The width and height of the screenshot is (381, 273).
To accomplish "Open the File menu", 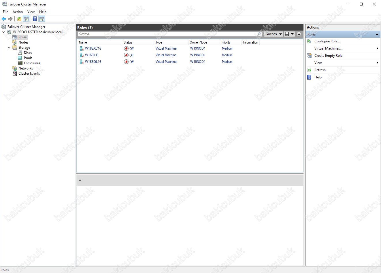I will (x=5, y=12).
